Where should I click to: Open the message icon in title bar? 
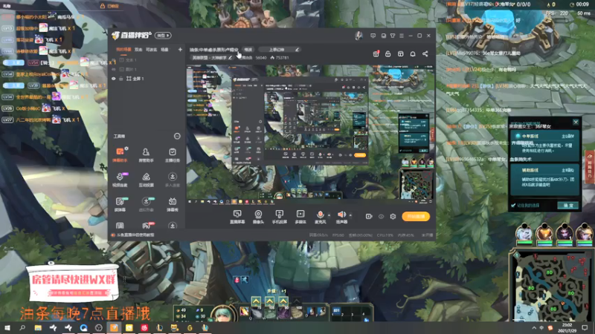coord(373,36)
